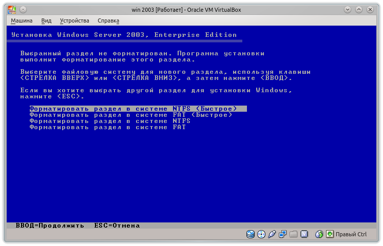Click the virtualization CPU chip status icon
The image size is (383, 246).
304,234
